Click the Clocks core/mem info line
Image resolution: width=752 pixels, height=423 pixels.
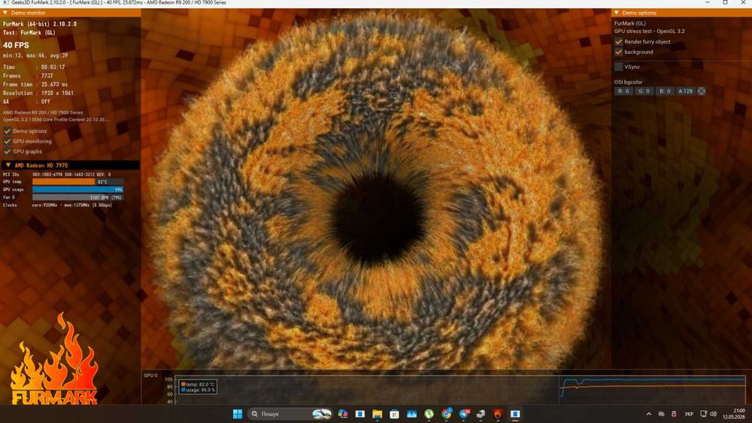[58, 205]
